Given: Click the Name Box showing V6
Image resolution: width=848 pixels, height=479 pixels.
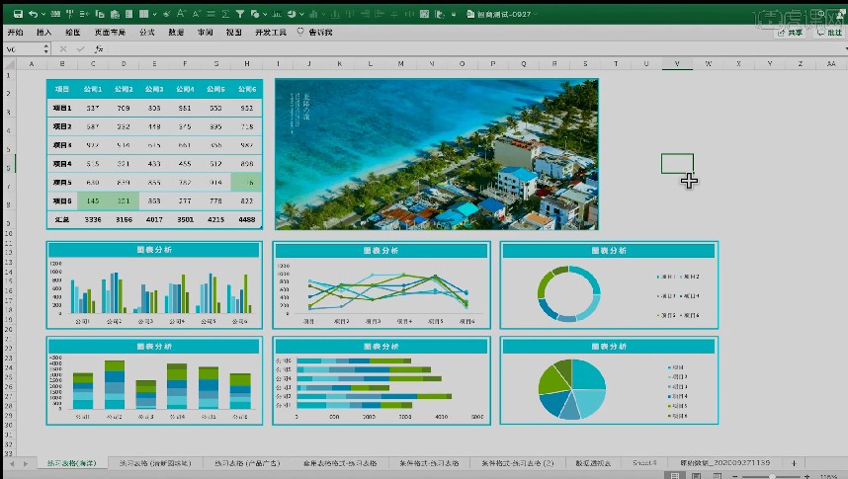Looking at the screenshot, I should [x=23, y=49].
